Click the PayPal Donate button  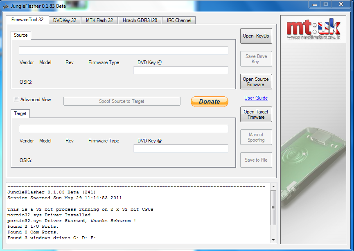tap(210, 102)
